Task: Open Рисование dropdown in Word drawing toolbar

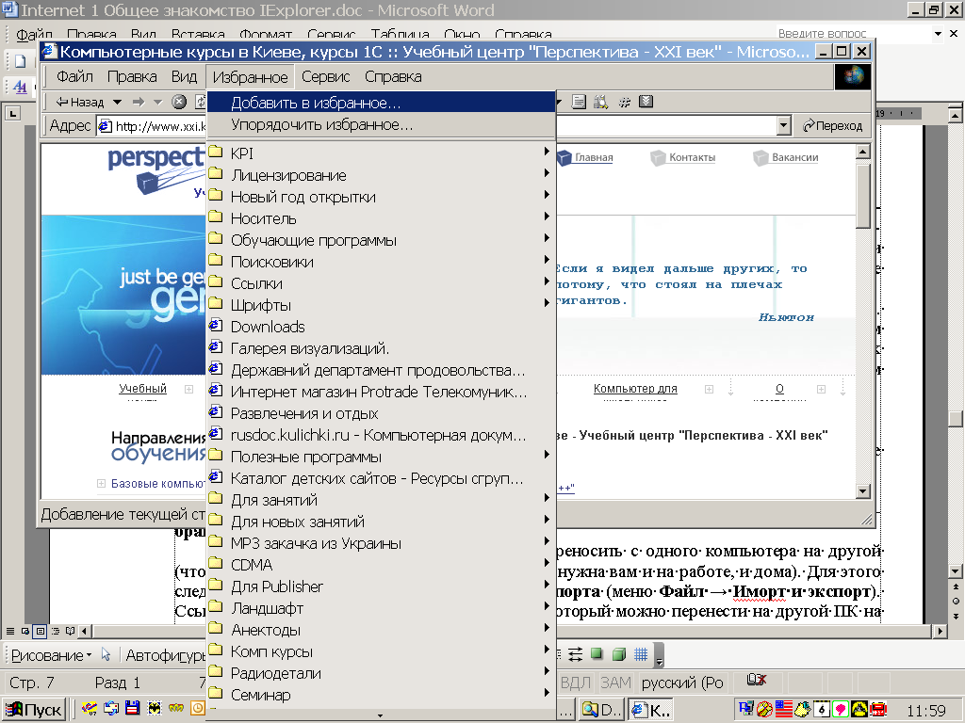Action: click(x=51, y=655)
